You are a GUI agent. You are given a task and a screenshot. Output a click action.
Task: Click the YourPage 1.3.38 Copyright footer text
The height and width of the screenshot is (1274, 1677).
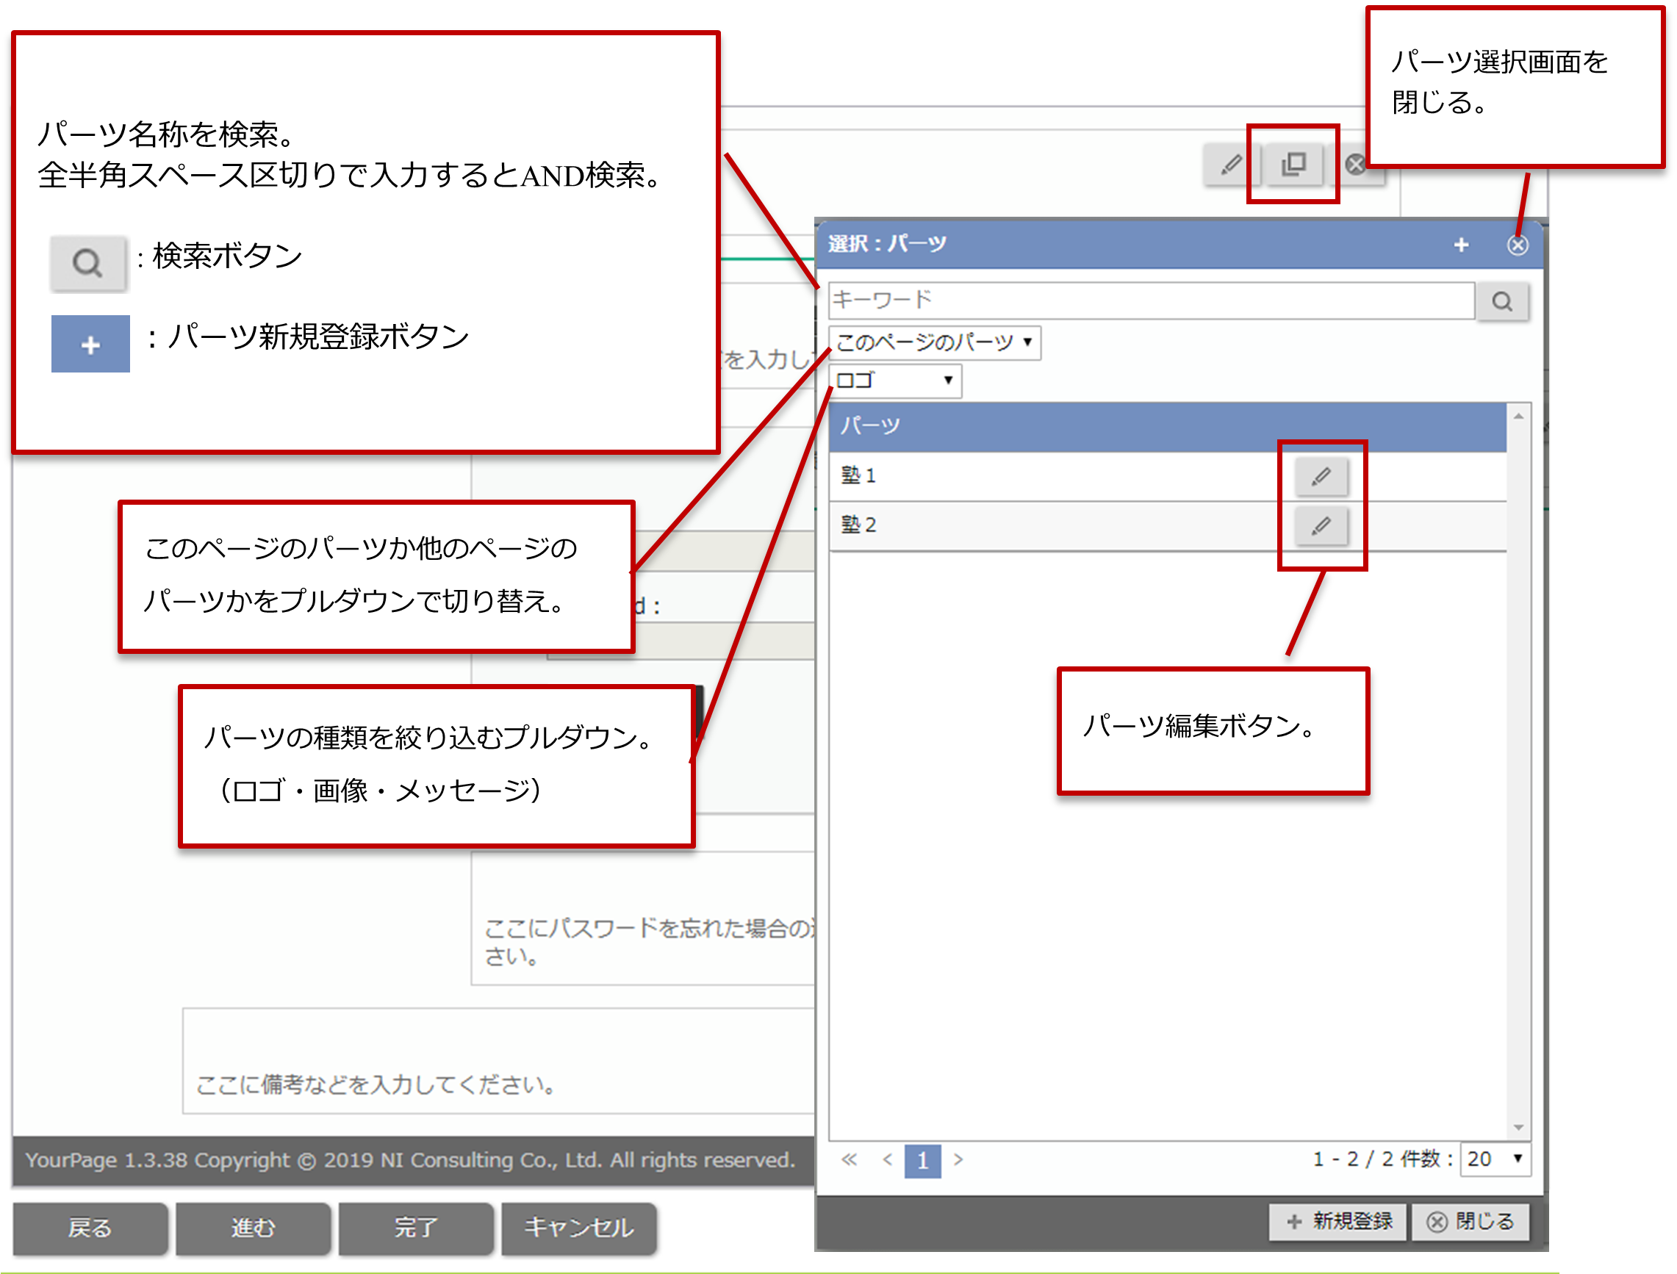pyautogui.click(x=410, y=1161)
